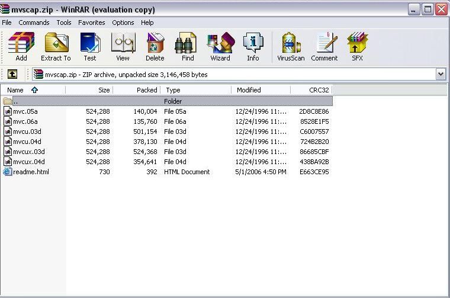The image size is (450, 298).
Task: Open the Help menu
Action: 147,23
